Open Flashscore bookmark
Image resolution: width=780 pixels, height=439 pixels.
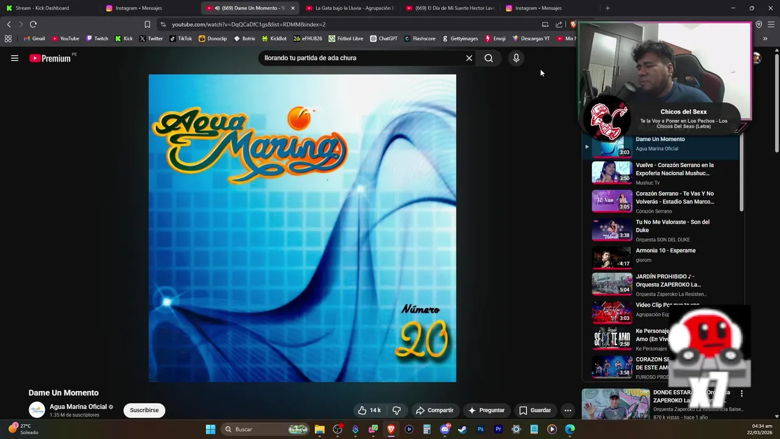click(419, 38)
